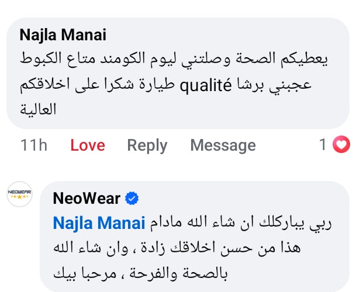Image resolution: width=363 pixels, height=292 pixels.
Task: Open commenter Najla Manai's profile name
Action: tap(63, 35)
